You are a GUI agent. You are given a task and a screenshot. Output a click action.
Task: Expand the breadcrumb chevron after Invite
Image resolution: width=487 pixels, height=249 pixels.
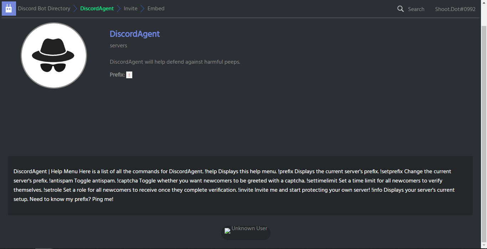tap(142, 8)
